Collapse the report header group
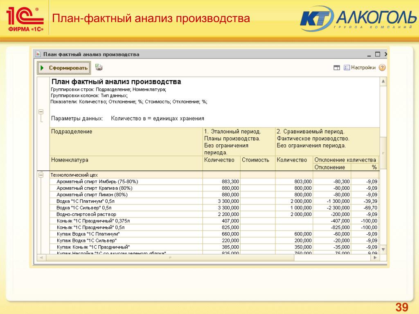 click(41, 111)
